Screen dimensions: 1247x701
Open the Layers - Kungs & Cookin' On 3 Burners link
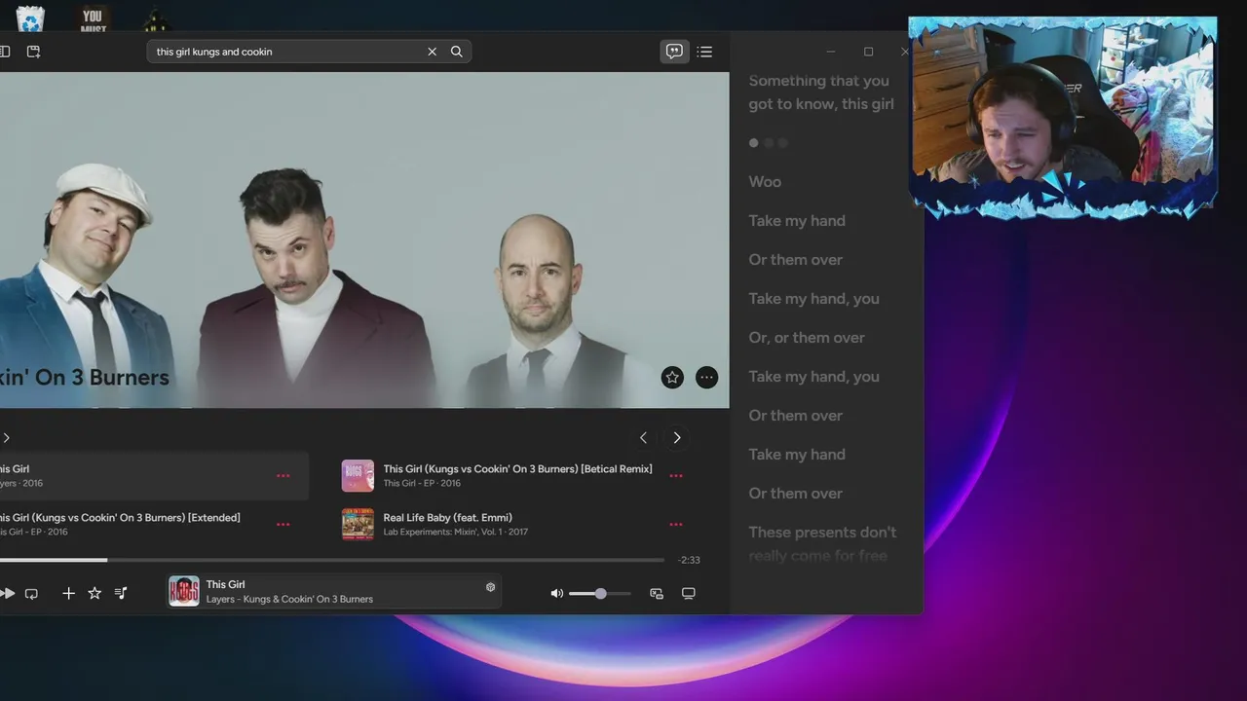pos(289,600)
